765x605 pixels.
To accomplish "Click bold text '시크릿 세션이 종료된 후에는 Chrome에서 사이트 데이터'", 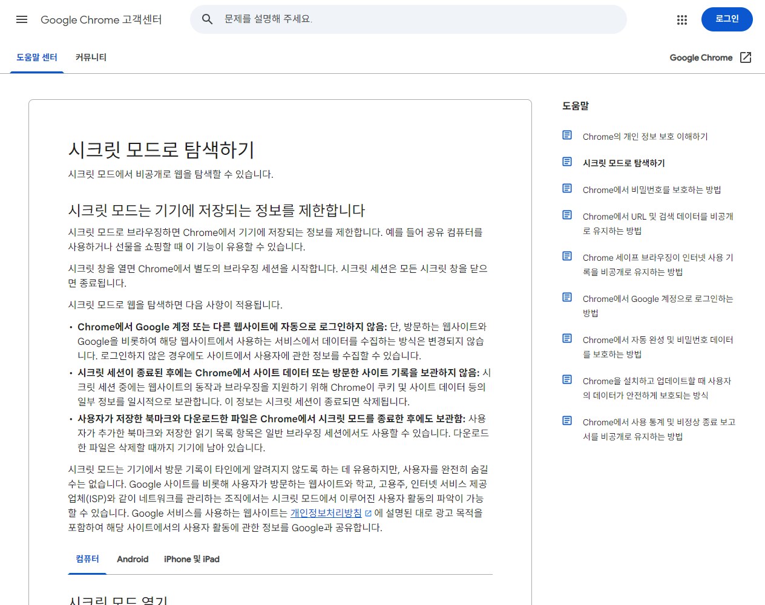I will pos(278,373).
